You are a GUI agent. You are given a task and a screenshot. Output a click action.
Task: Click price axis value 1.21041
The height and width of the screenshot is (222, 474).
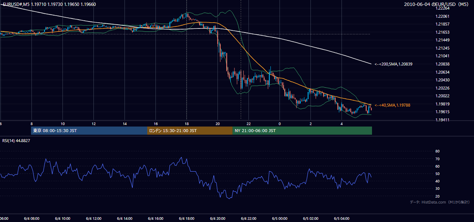442,56
